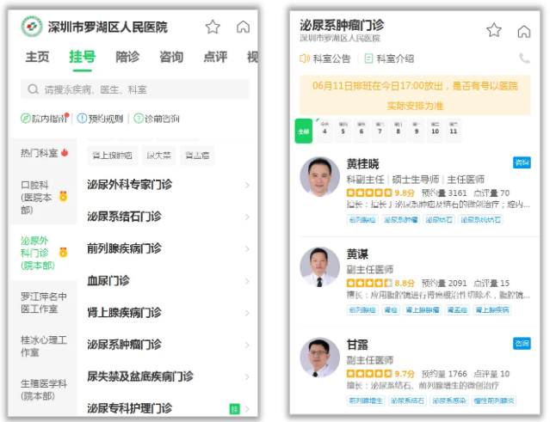View 预约规则 appointment rules

[x=101, y=119]
